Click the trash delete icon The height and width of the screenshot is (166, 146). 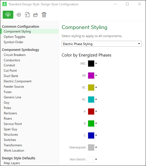[x=44, y=15]
